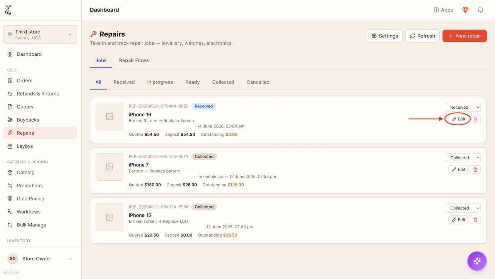Click New repair button
495x279 pixels.
tap(464, 36)
